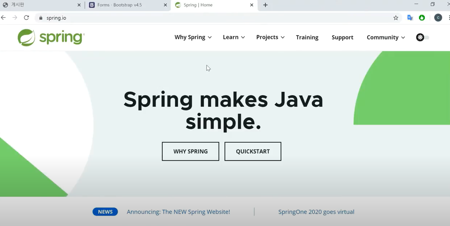Click the padlock site info icon
Image resolution: width=450 pixels, height=226 pixels.
point(40,18)
